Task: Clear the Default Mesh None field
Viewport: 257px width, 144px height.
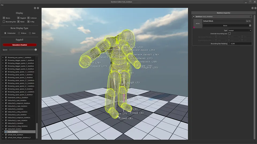Action: (x=250, y=26)
